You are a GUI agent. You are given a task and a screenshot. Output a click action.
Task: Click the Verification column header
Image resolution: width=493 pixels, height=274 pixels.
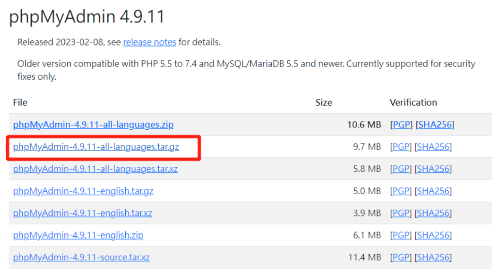414,103
